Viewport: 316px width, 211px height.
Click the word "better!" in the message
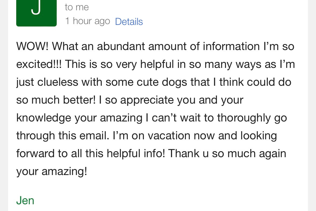tap(79, 100)
